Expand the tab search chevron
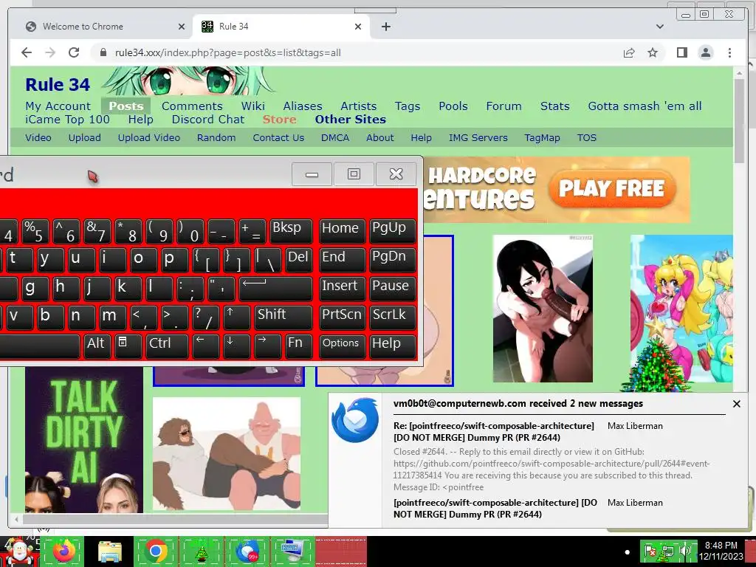 click(x=660, y=27)
